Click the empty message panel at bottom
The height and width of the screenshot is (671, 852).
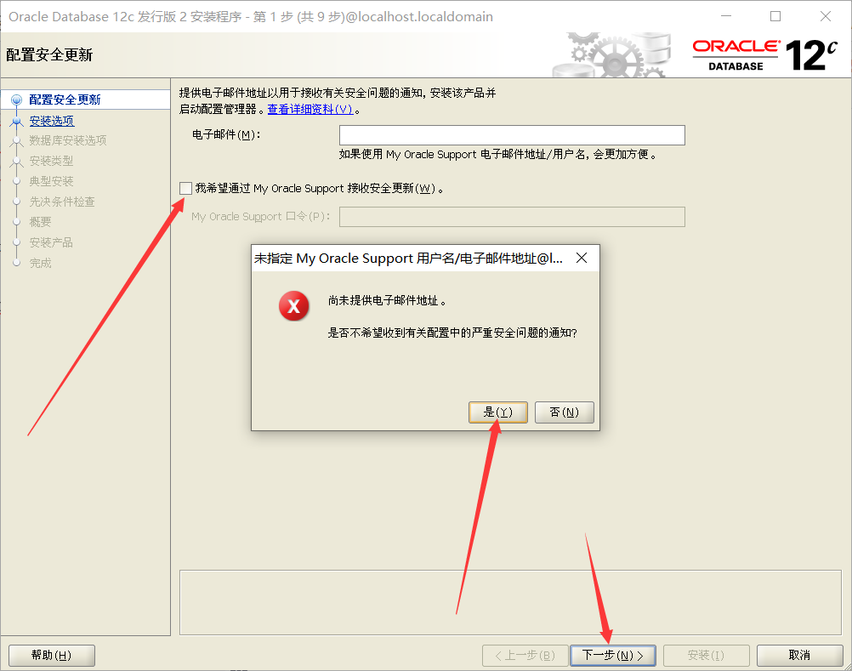pos(510,603)
